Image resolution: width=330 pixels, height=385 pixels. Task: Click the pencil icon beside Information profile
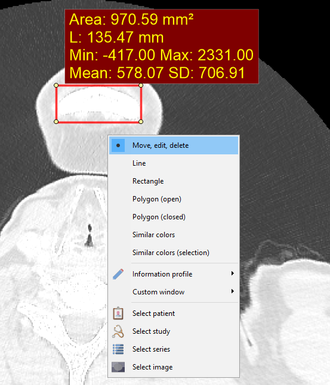pyautogui.click(x=118, y=274)
